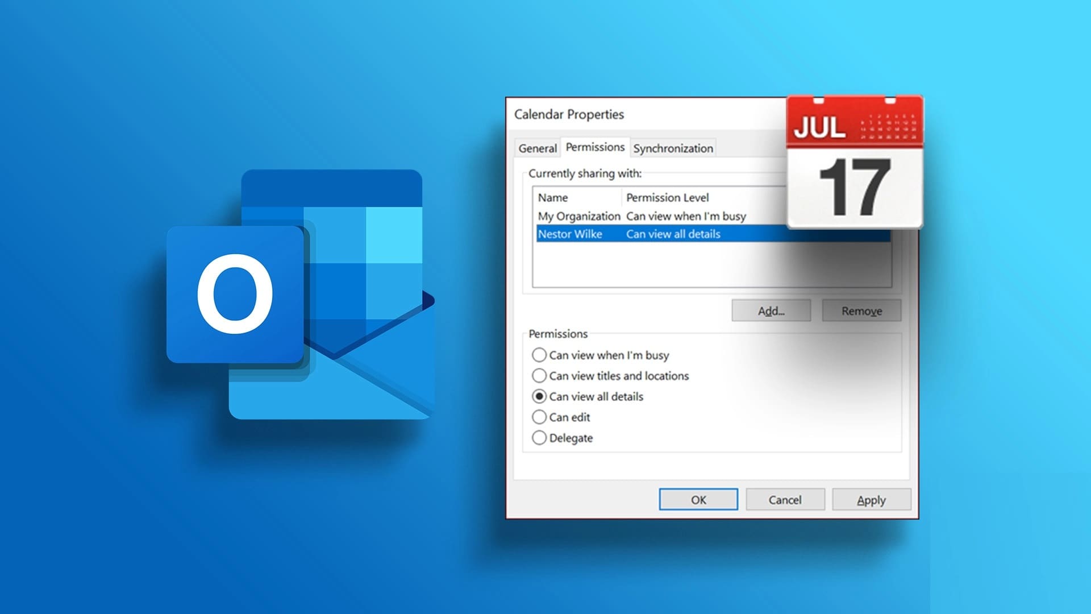The height and width of the screenshot is (614, 1091).
Task: Click the Permission Level column header
Action: click(667, 197)
